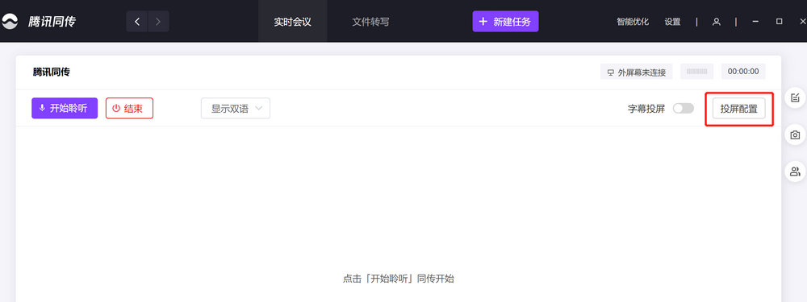Go forward with the right arrow button

coord(158,22)
